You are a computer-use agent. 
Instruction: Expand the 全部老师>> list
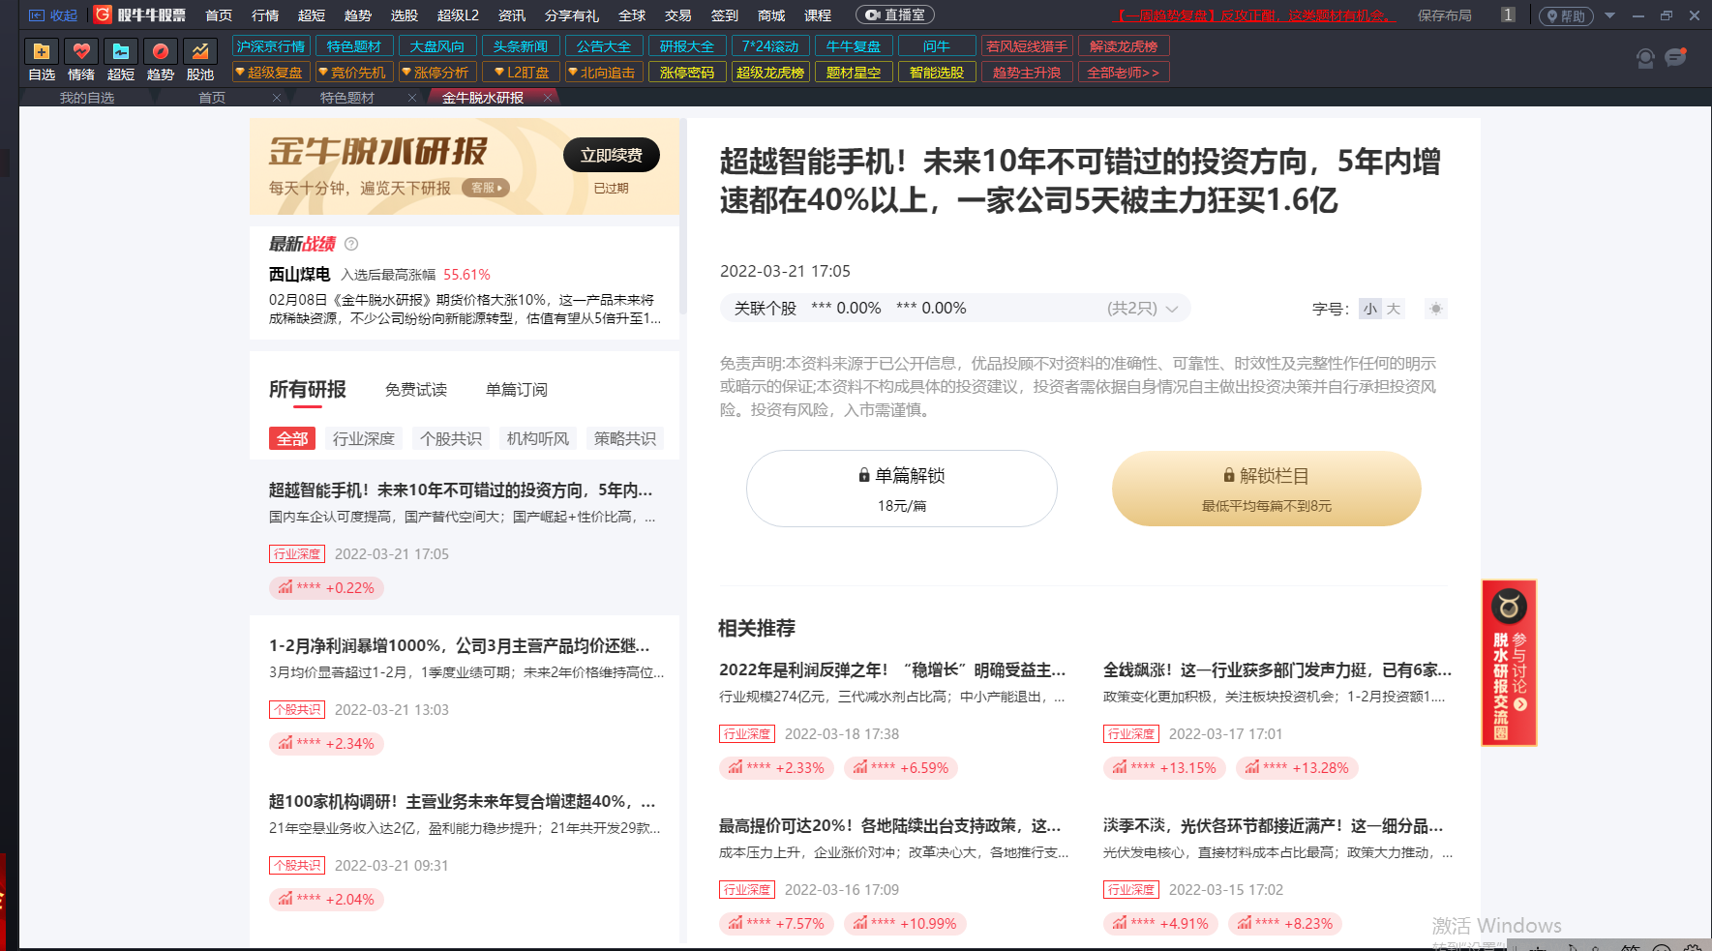click(x=1124, y=73)
